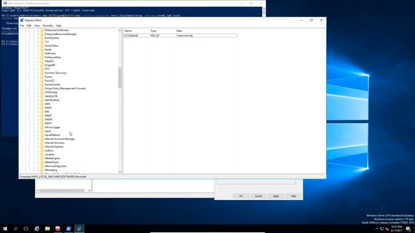Click the IMEKR folder icon
This screenshot has width=415, height=233.
pyautogui.click(x=41, y=119)
